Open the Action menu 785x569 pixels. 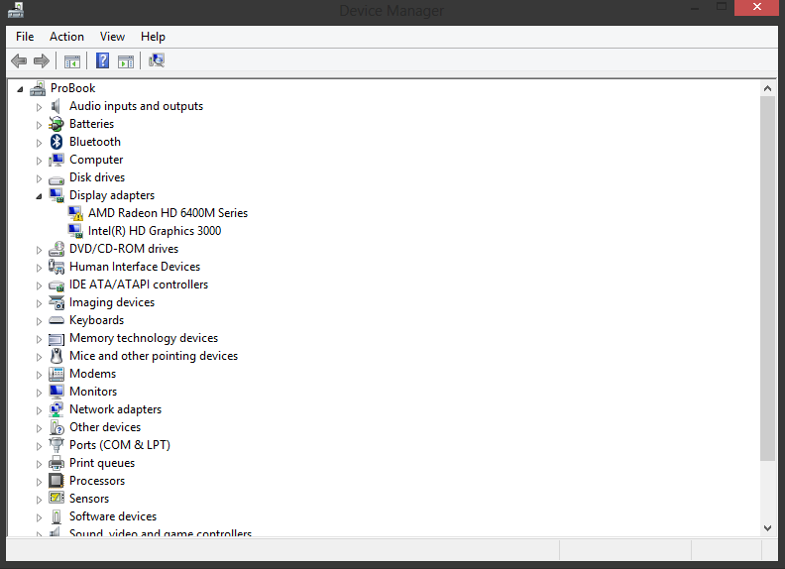(x=66, y=37)
